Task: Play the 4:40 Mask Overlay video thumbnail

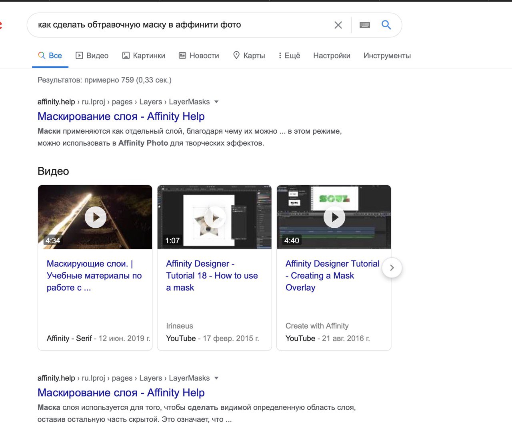Action: coord(334,217)
